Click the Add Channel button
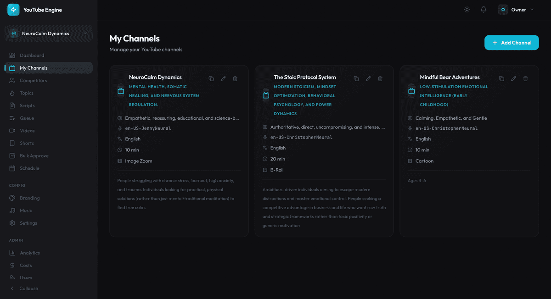This screenshot has height=299, width=551. pyautogui.click(x=512, y=43)
